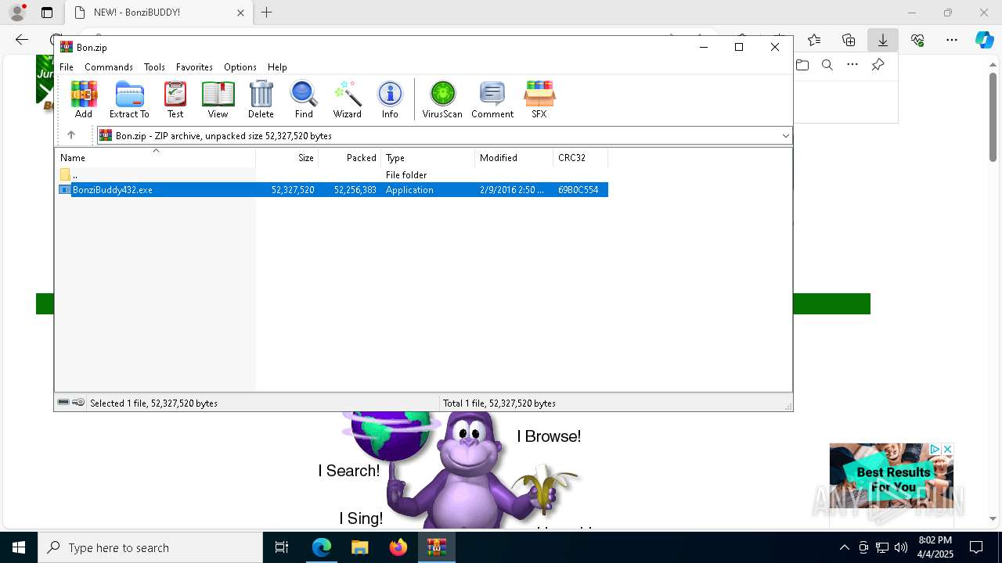Sort by the Size column header
This screenshot has width=1002, height=563.
287,158
